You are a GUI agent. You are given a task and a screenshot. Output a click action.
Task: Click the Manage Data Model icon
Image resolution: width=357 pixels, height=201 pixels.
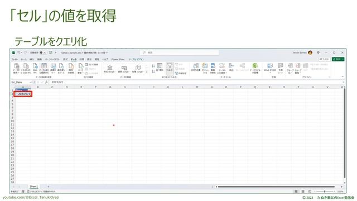click(x=255, y=68)
